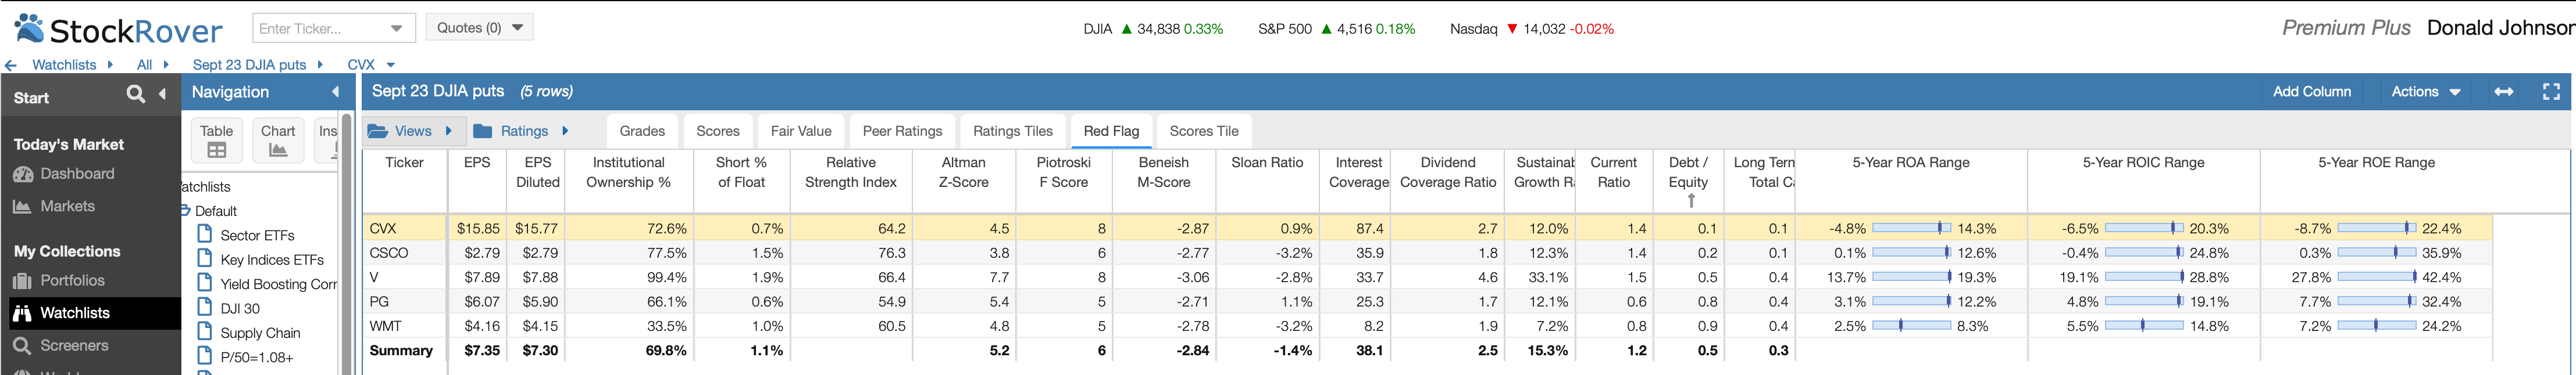
Task: Expand the Ratings arrow
Action: coord(565,131)
